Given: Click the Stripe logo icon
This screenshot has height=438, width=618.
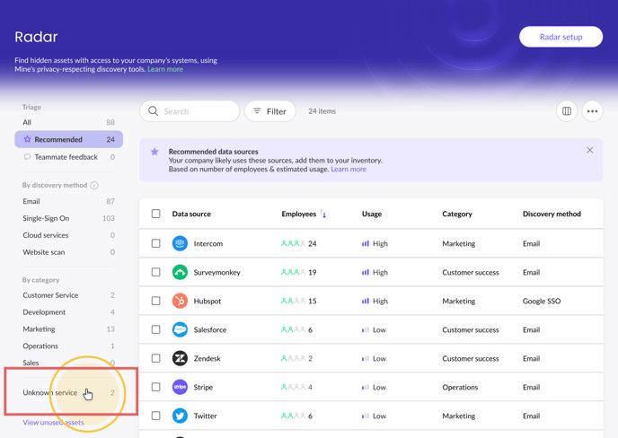Looking at the screenshot, I should (x=180, y=387).
